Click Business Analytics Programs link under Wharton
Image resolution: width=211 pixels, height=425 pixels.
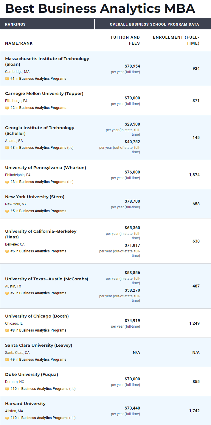43,182
